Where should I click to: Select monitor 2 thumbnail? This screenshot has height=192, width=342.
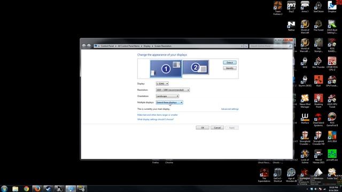point(196,68)
